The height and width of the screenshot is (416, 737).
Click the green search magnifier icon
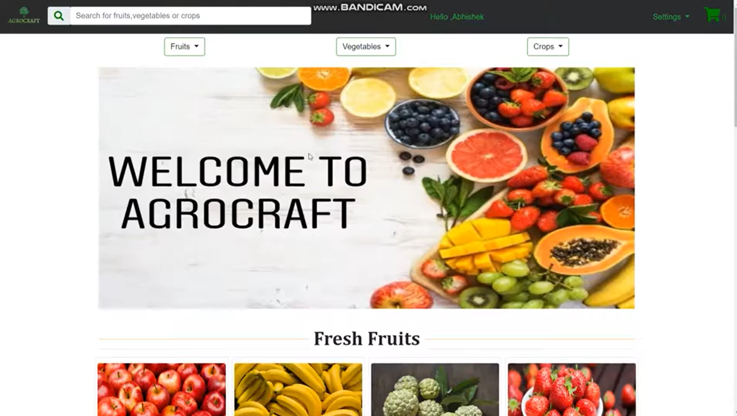(x=59, y=16)
